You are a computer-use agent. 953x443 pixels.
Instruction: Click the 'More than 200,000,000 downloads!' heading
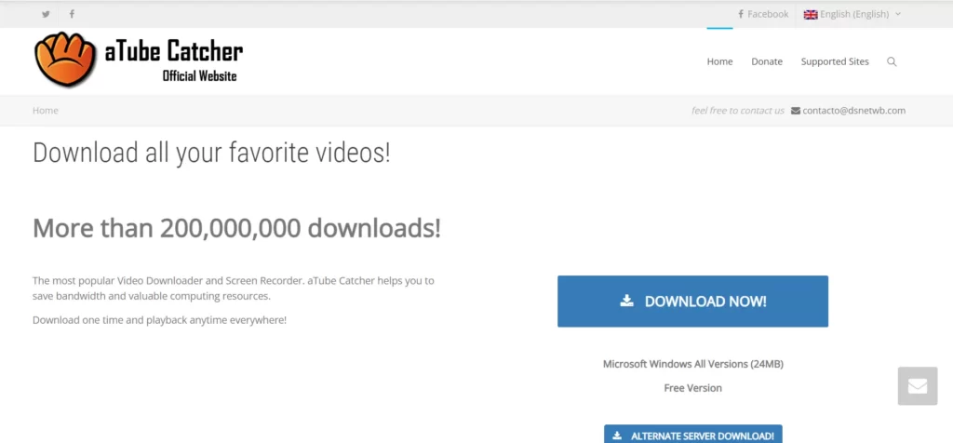pos(236,229)
